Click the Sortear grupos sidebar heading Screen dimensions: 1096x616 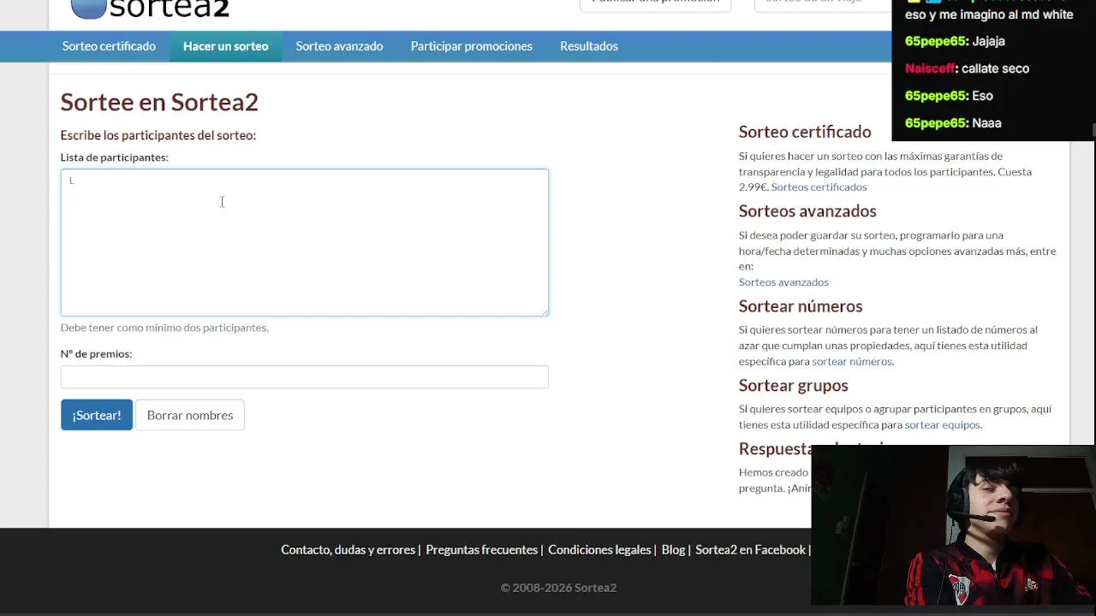794,386
